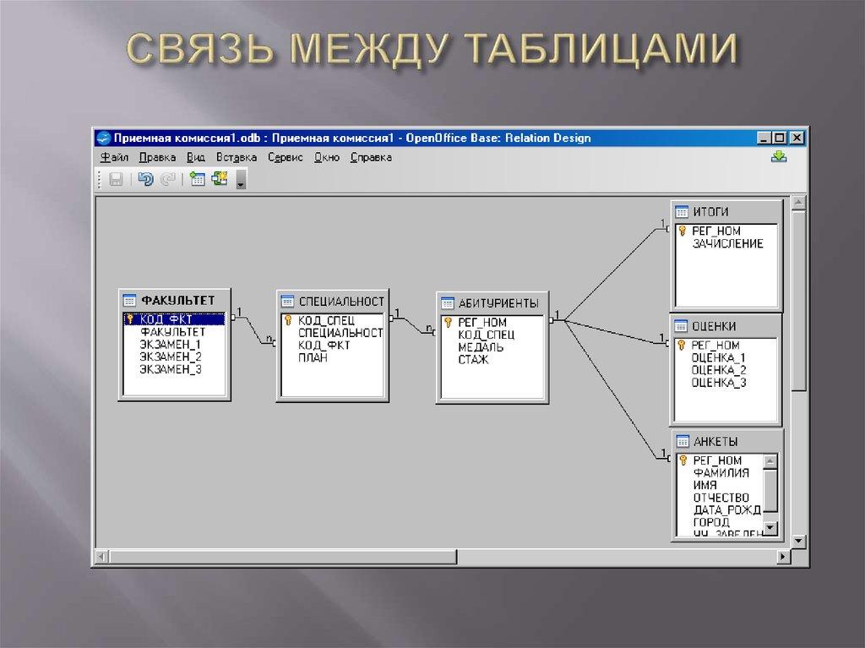The image size is (865, 648).
Task: Click the down arrow on the АНКЕТЫ scrollbar
Action: 769,528
